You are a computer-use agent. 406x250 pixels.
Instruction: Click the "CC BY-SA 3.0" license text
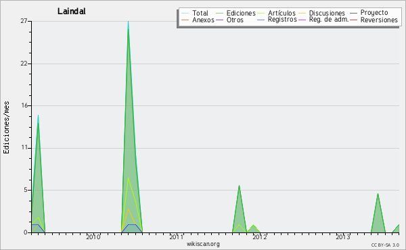click(x=385, y=245)
